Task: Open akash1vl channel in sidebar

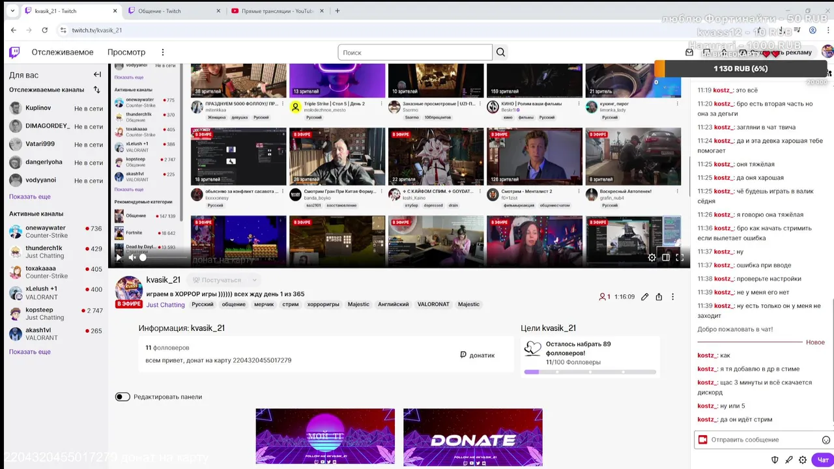Action: (x=56, y=334)
